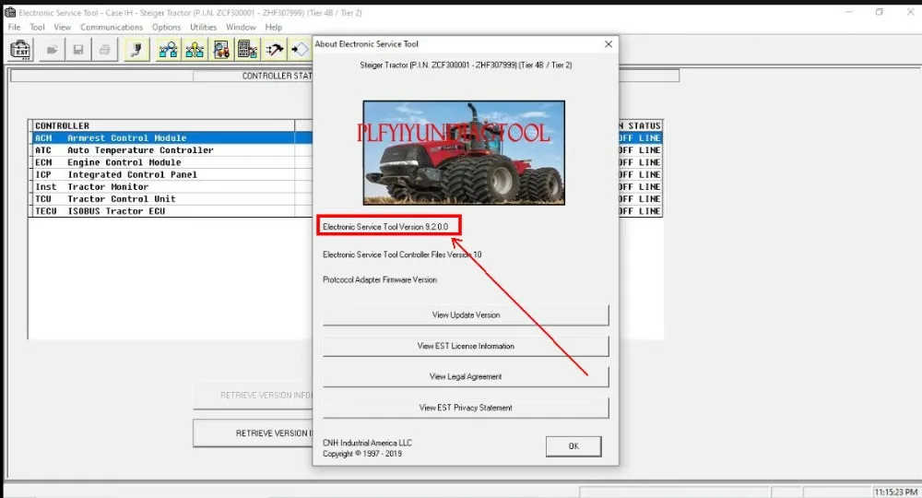Click the arrow into diamond toolbar icon
Image resolution: width=922 pixels, height=498 pixels.
[300, 50]
